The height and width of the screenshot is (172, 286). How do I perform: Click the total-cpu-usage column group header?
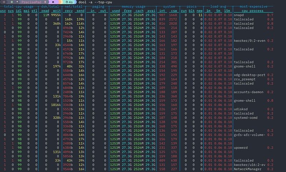[19, 6]
